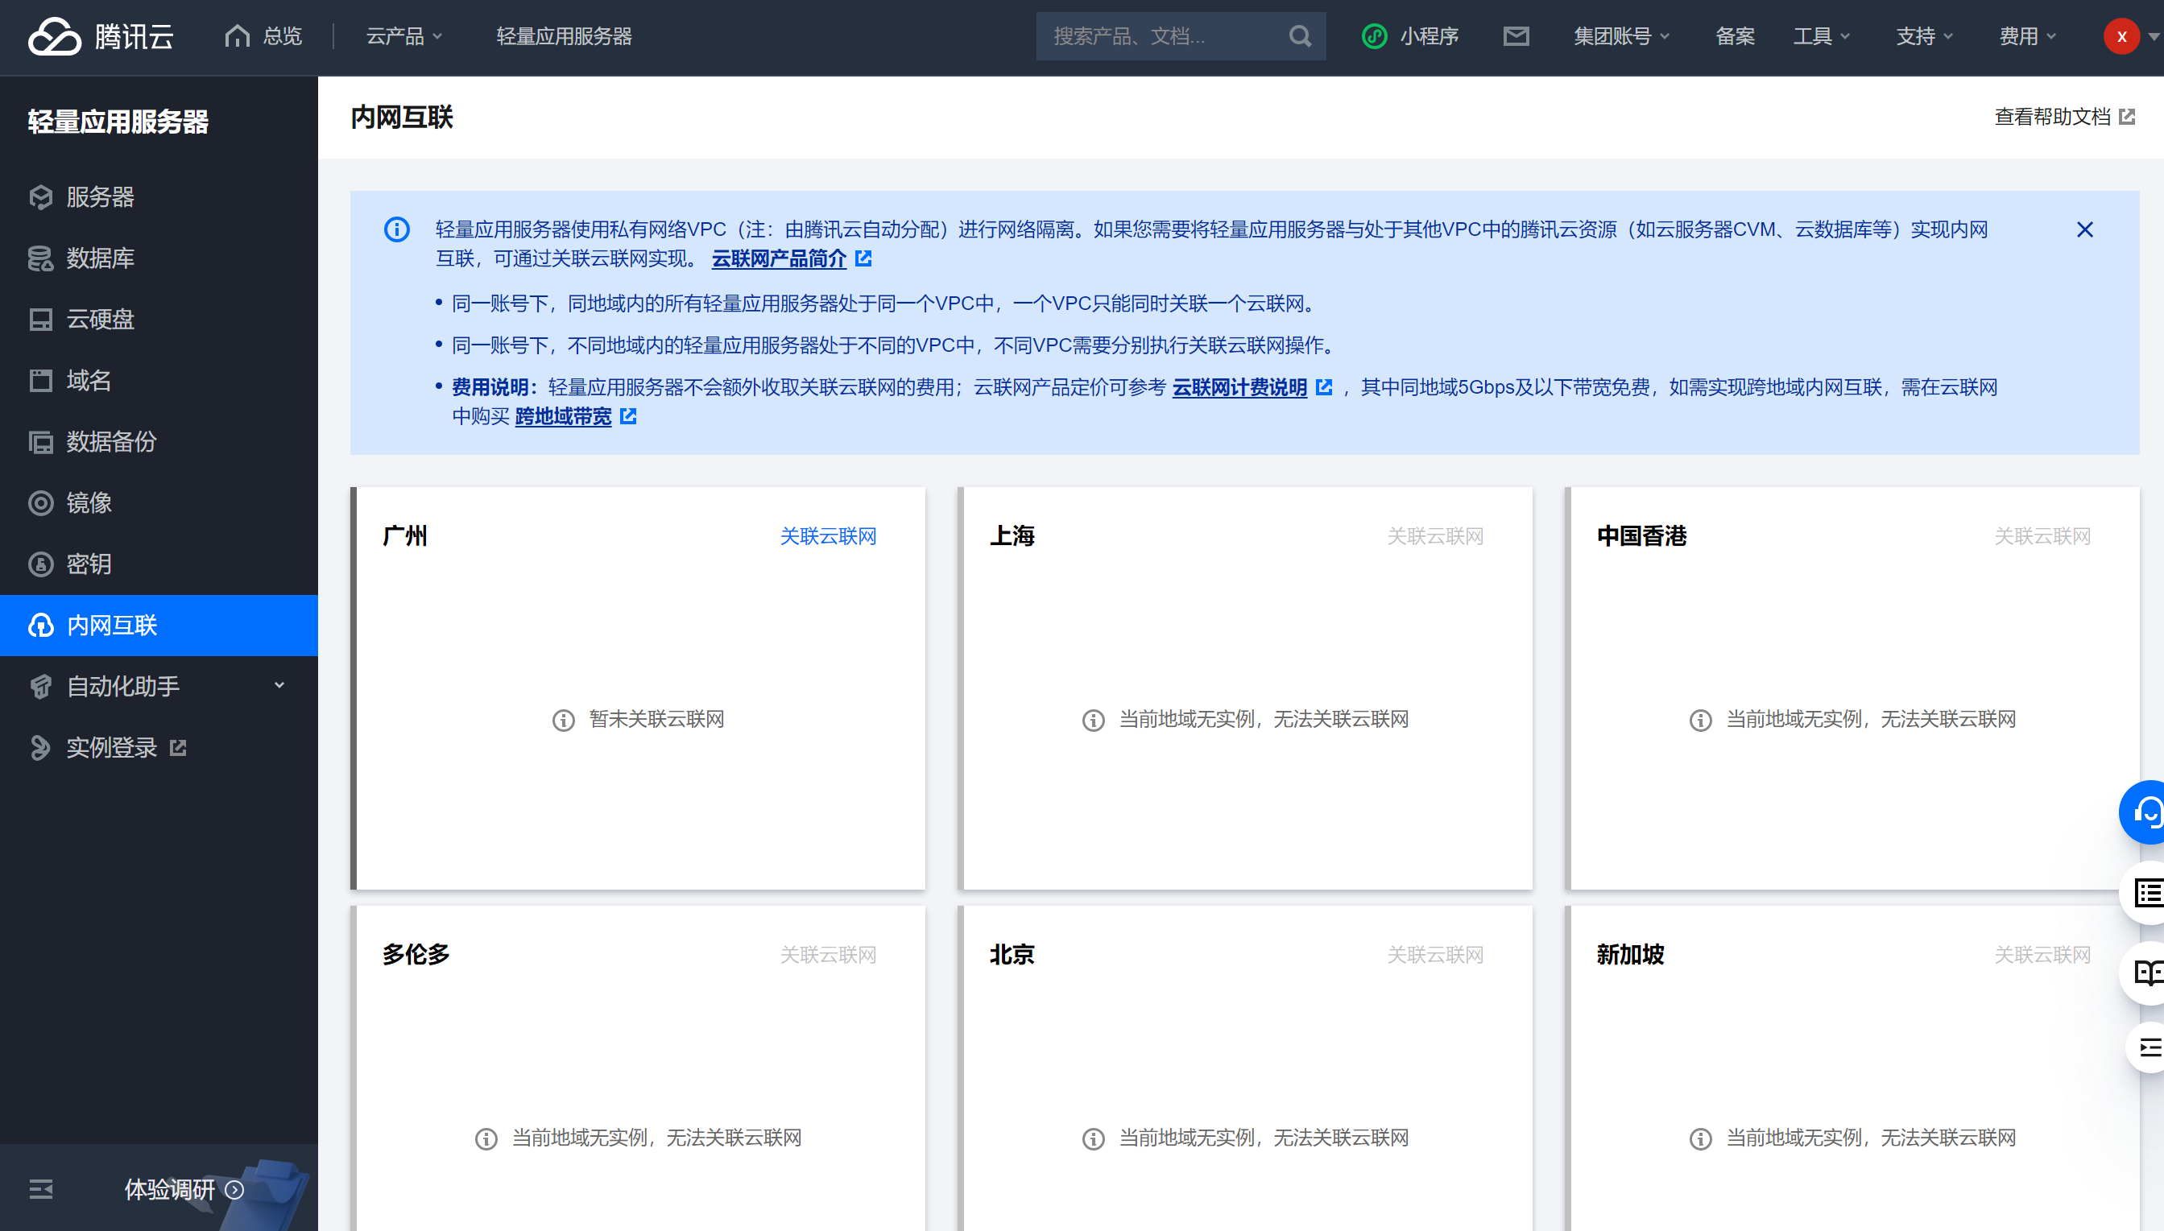Screen dimensions: 2164x1231
Task: Click the info icon in the 新加坡 card
Action: [1700, 1138]
